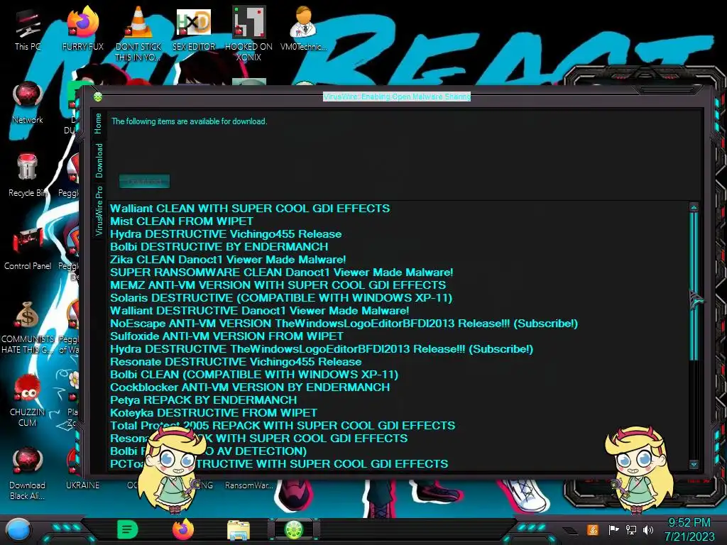Open the VirusWire Pro tab
This screenshot has width=727, height=545.
click(99, 211)
